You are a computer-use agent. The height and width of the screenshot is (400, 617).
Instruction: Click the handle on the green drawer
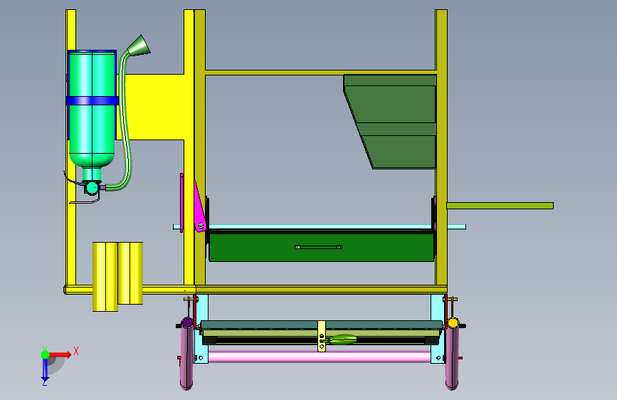(x=319, y=247)
